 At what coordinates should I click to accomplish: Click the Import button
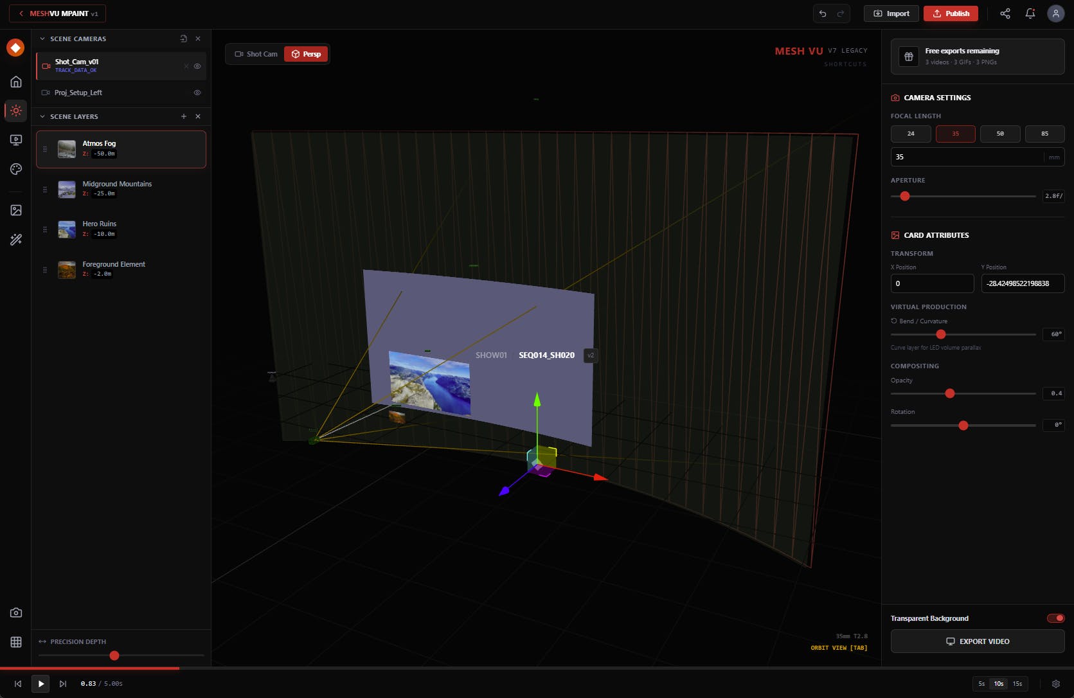pyautogui.click(x=891, y=13)
